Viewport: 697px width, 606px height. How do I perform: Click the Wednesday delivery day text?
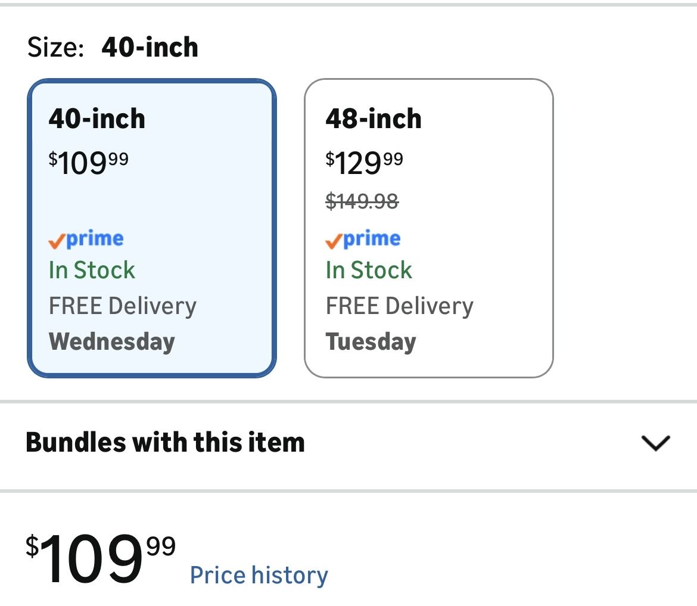112,342
